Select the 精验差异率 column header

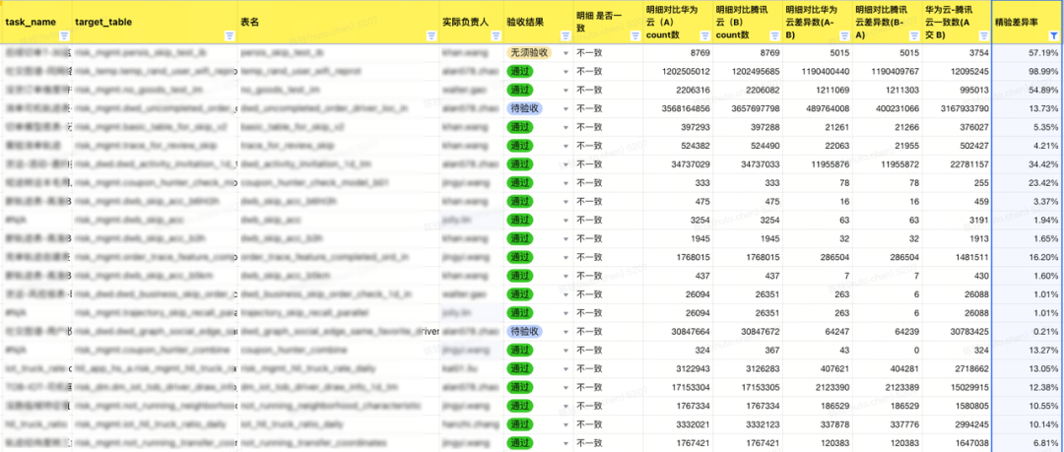pos(1028,23)
